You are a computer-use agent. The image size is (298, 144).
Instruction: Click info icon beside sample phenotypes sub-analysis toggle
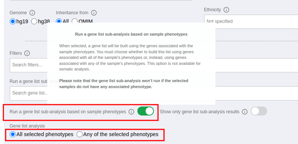pos(131,112)
